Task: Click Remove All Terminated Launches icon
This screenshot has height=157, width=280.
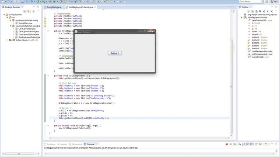Action: pyautogui.click(x=234, y=144)
